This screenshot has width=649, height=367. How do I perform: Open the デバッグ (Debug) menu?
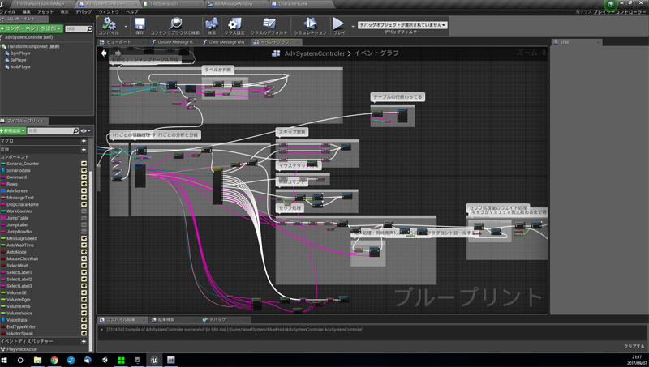click(84, 12)
